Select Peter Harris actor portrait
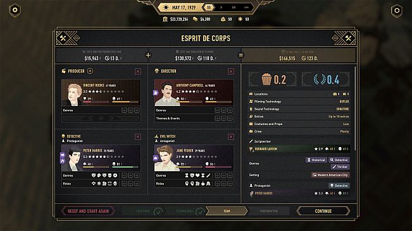 (72, 158)
